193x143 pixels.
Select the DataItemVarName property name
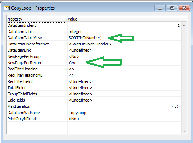(24, 113)
